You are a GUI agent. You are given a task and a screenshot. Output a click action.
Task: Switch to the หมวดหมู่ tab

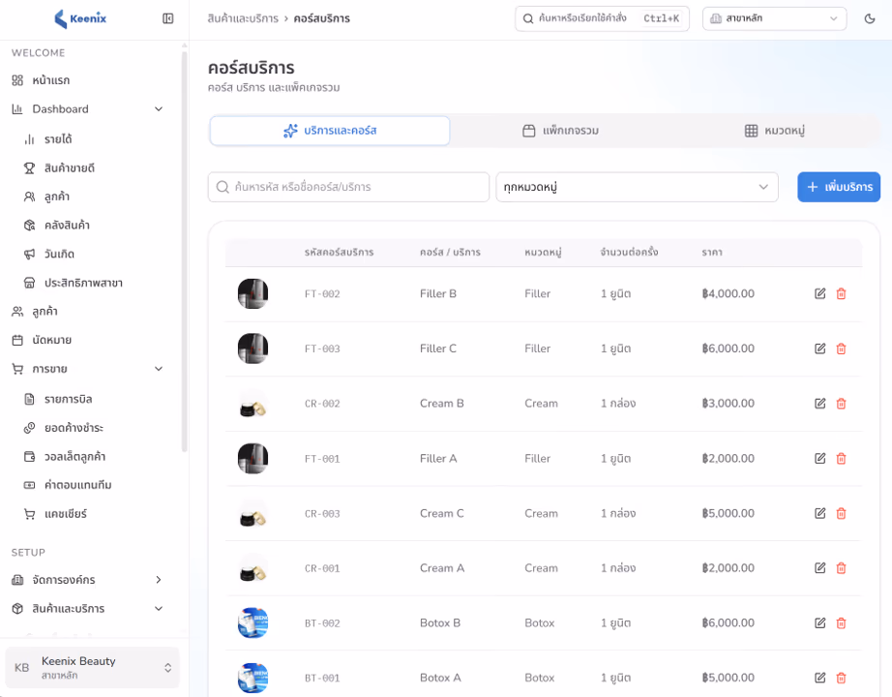[775, 131]
